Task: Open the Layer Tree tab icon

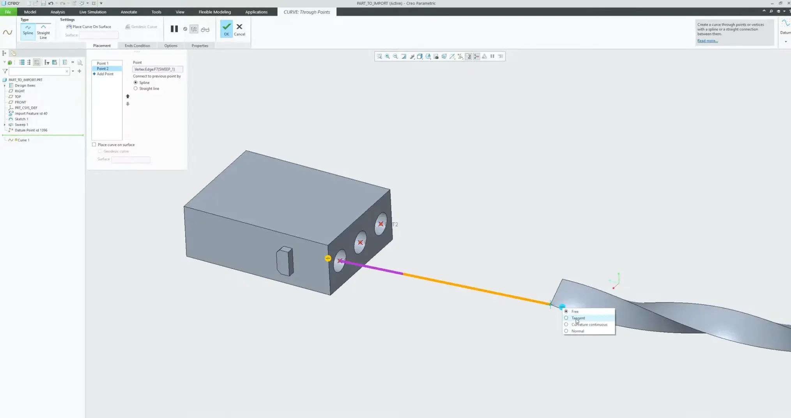Action: click(13, 53)
